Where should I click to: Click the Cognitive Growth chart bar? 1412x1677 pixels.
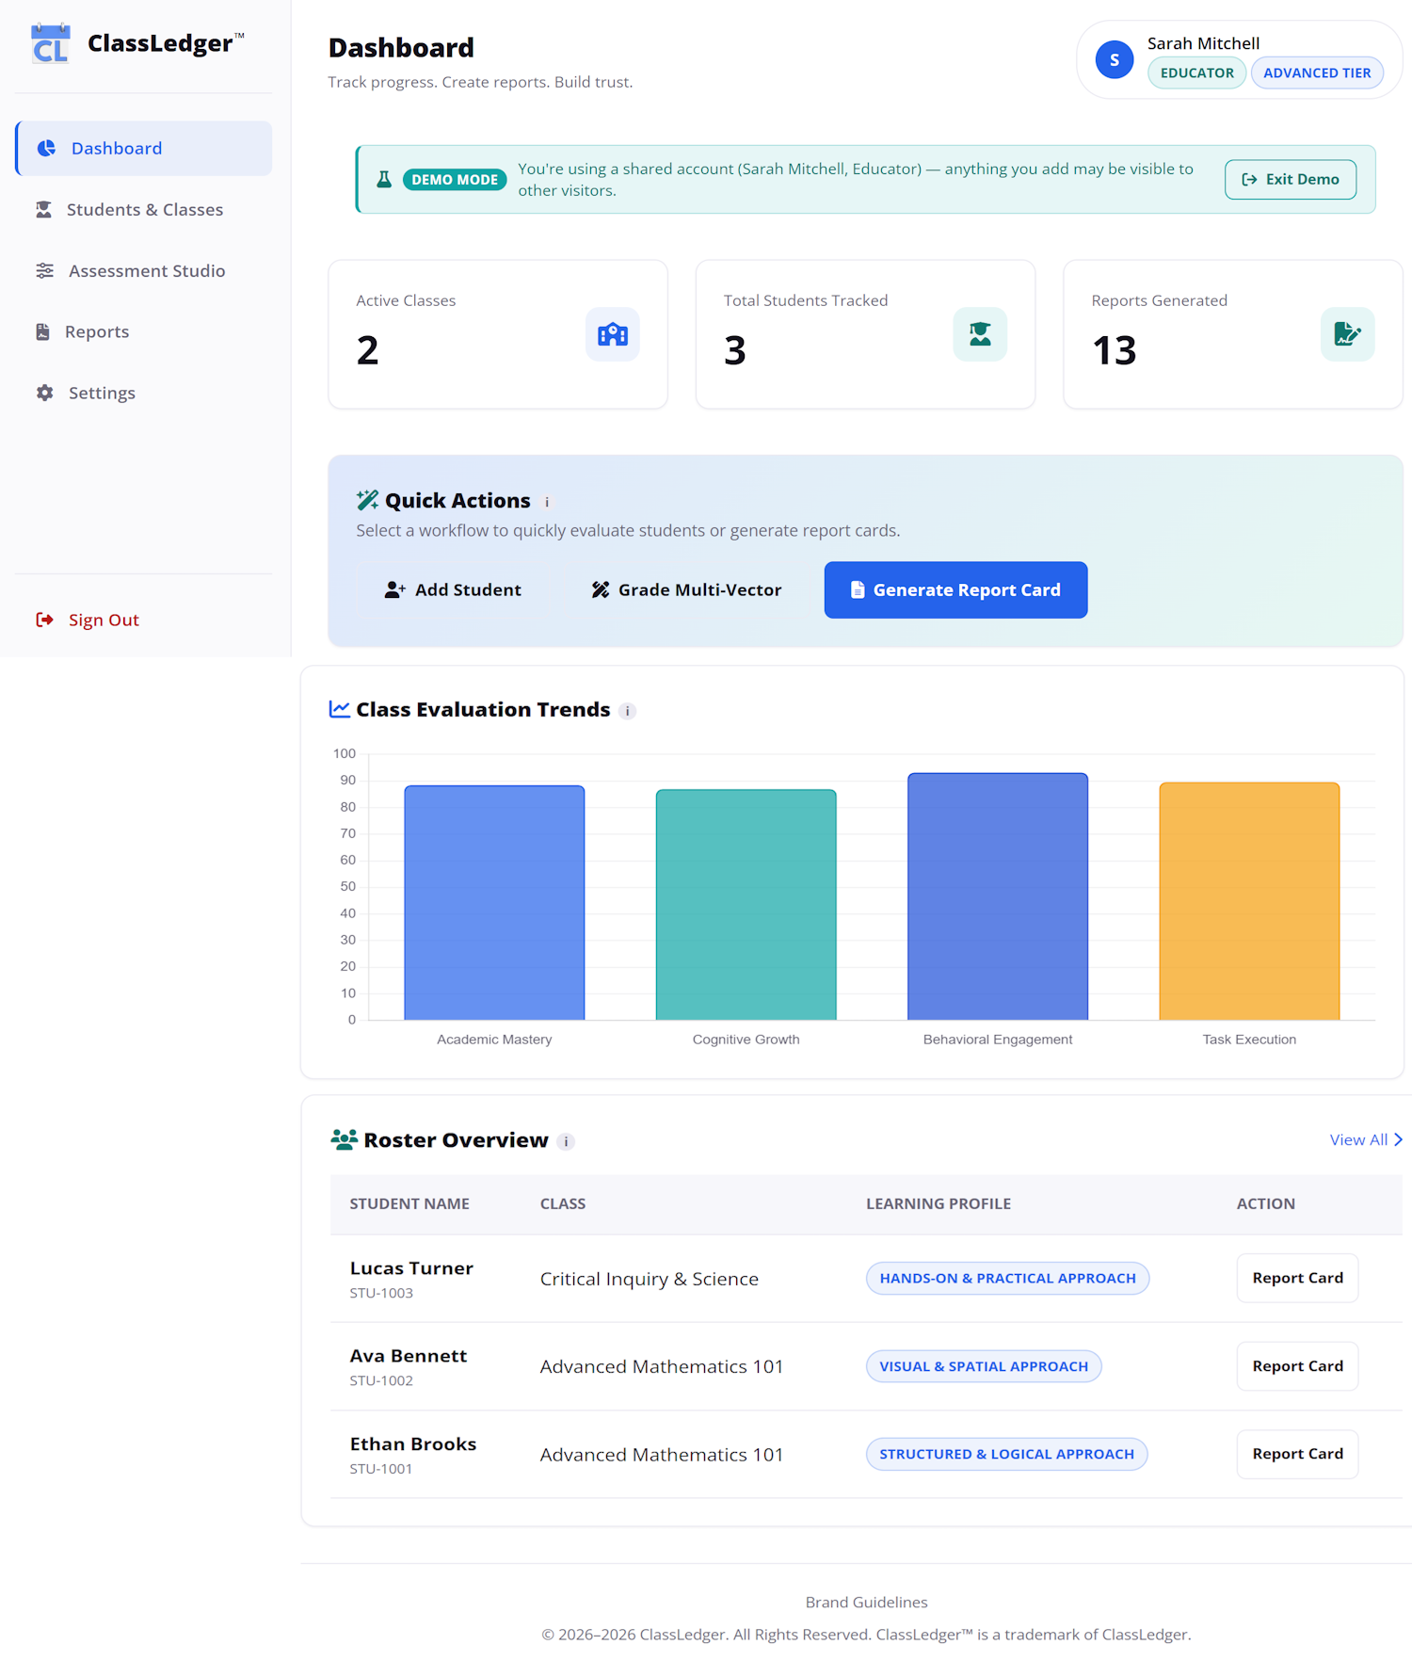point(746,904)
